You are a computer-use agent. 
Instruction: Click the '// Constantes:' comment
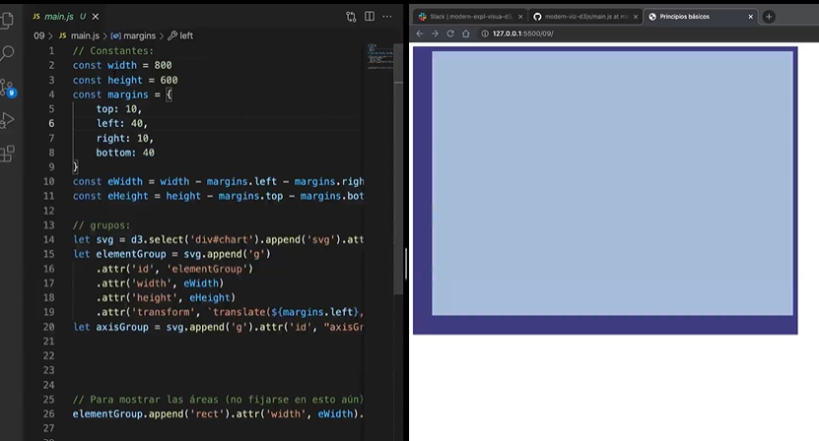click(113, 50)
